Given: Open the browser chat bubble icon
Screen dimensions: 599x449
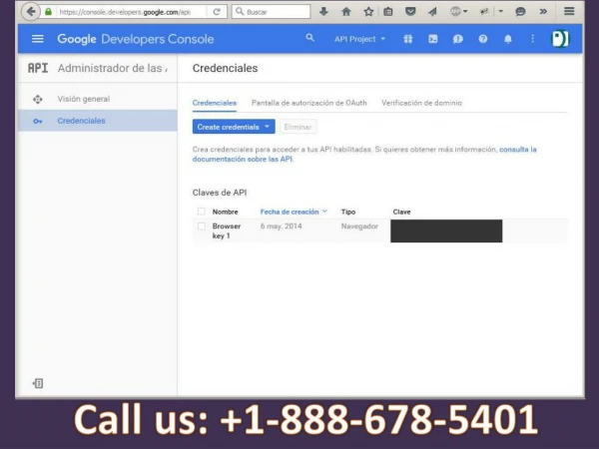Looking at the screenshot, I should coord(520,11).
